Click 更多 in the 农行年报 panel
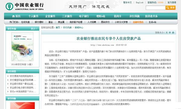The width and height of the screenshot is (181, 109). pyautogui.click(x=34, y=29)
